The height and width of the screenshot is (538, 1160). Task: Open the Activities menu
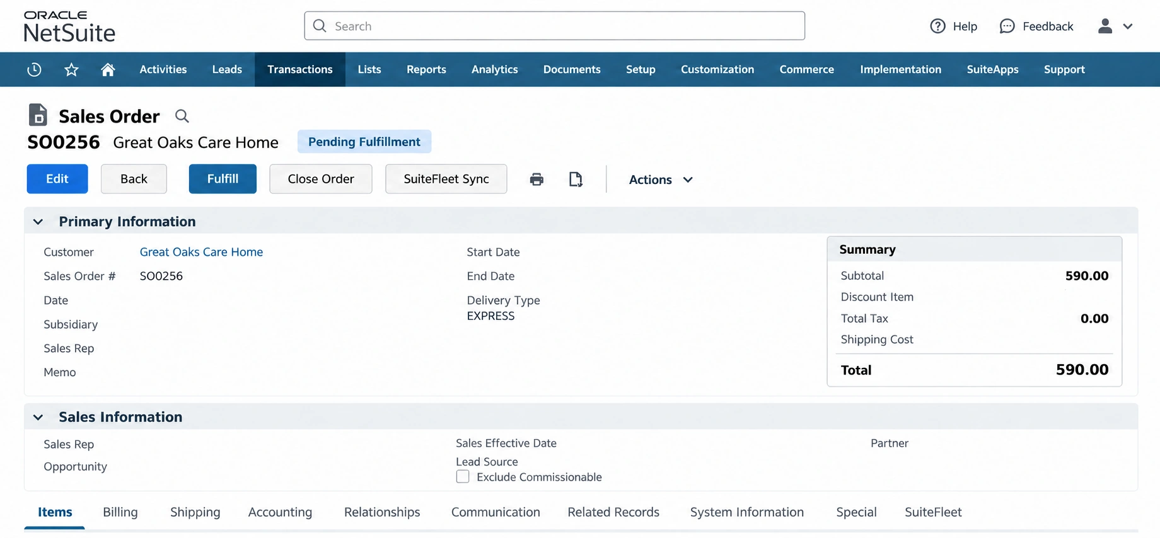point(163,69)
